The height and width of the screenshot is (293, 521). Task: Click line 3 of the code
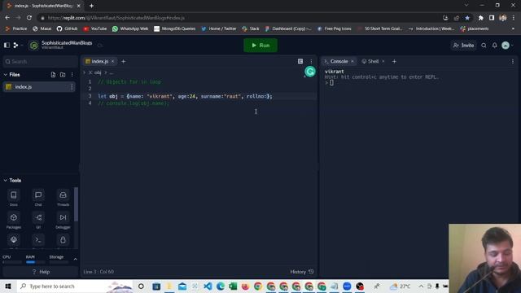tap(185, 96)
